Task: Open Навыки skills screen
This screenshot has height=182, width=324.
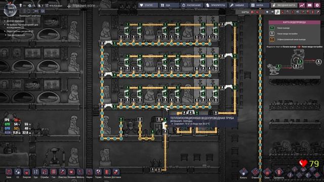Action: tap(238, 5)
